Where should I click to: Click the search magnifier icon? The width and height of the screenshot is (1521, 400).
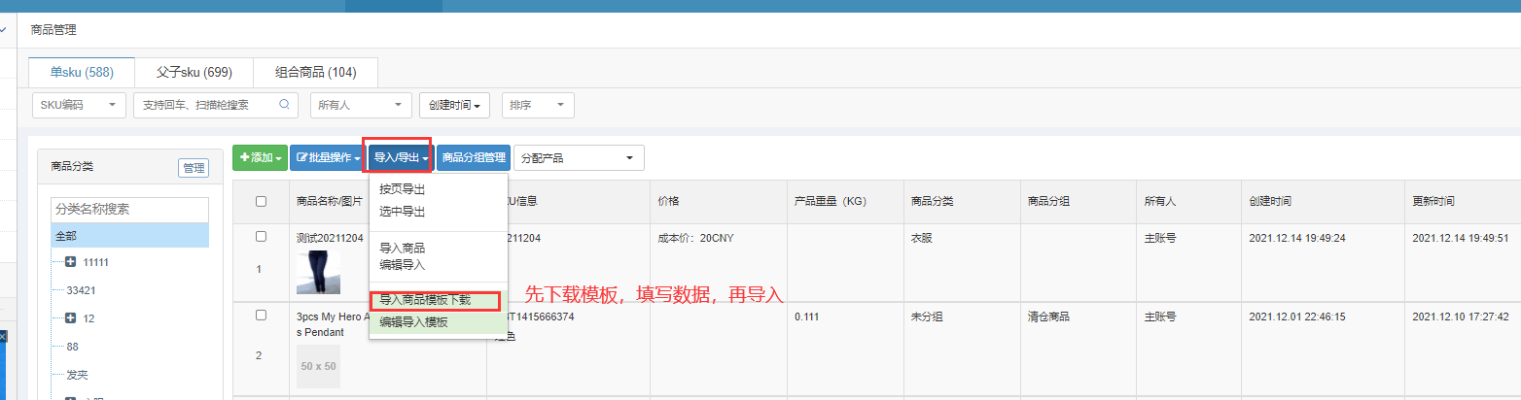coord(284,105)
